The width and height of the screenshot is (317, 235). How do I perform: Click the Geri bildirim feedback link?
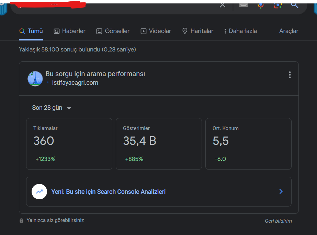click(278, 221)
